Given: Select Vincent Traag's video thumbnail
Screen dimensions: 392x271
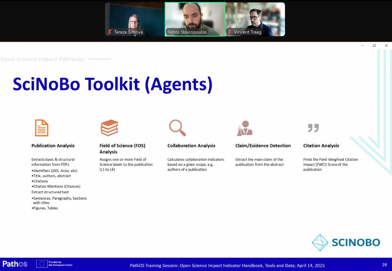Looking at the screenshot, I should coord(255,19).
